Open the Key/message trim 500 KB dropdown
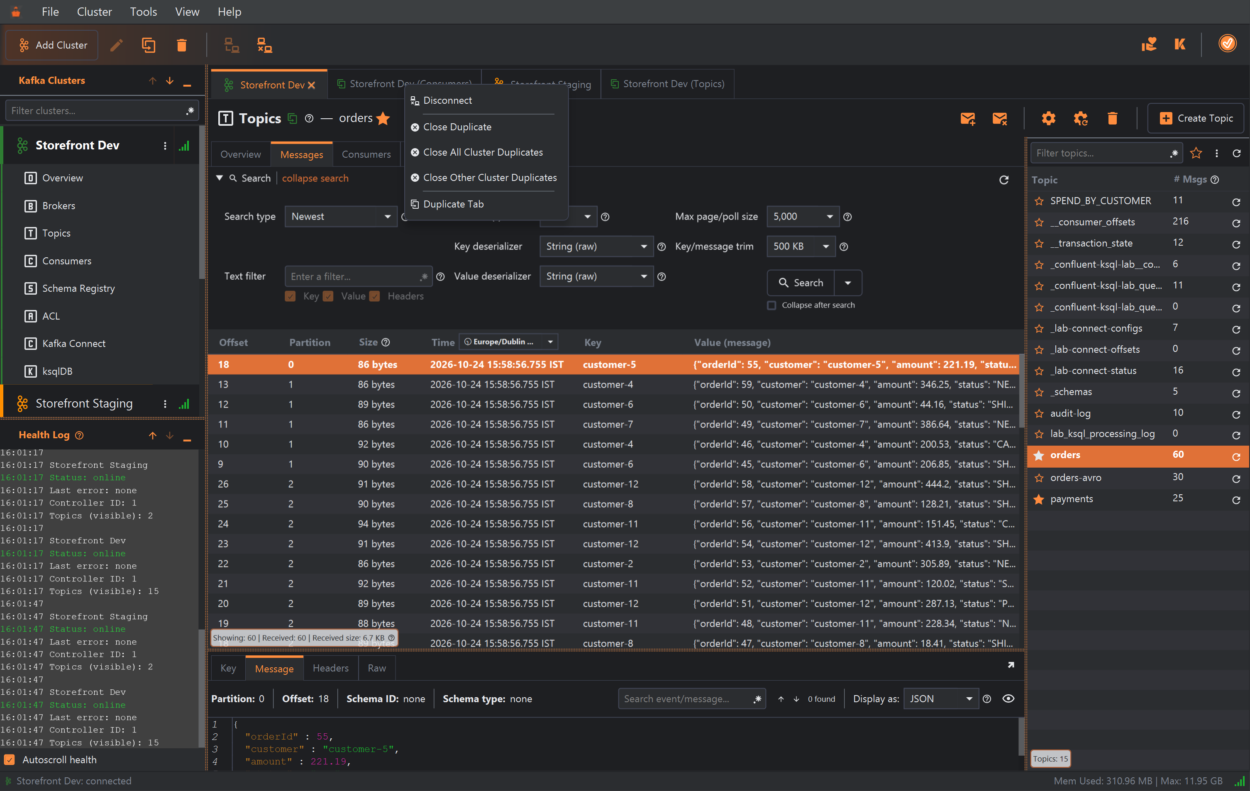The width and height of the screenshot is (1250, 791). [x=801, y=247]
